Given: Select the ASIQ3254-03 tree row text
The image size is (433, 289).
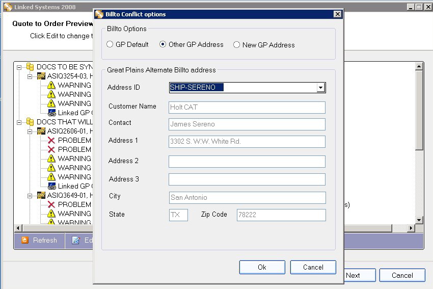Looking at the screenshot, I should click(x=70, y=76).
